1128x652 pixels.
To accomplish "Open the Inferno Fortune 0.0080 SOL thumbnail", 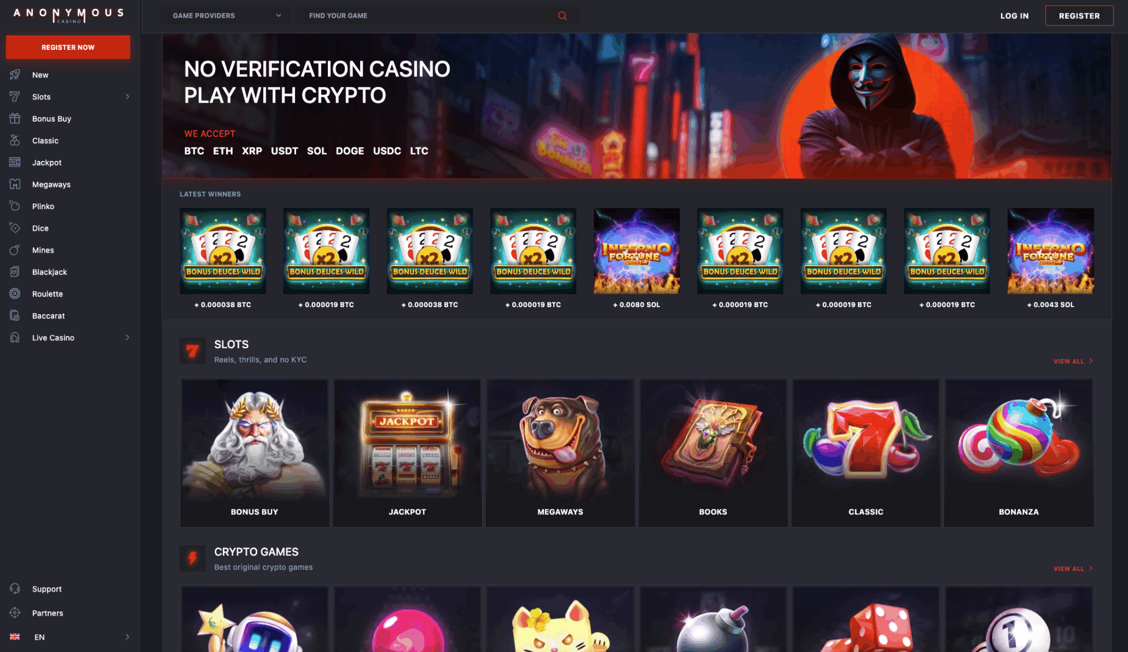I will [637, 251].
